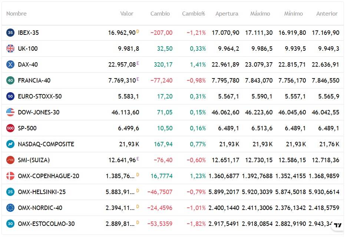This screenshot has width=347, height=237.
Task: Open the OMX-HELSINKI-25 index link
Action: pos(42,192)
